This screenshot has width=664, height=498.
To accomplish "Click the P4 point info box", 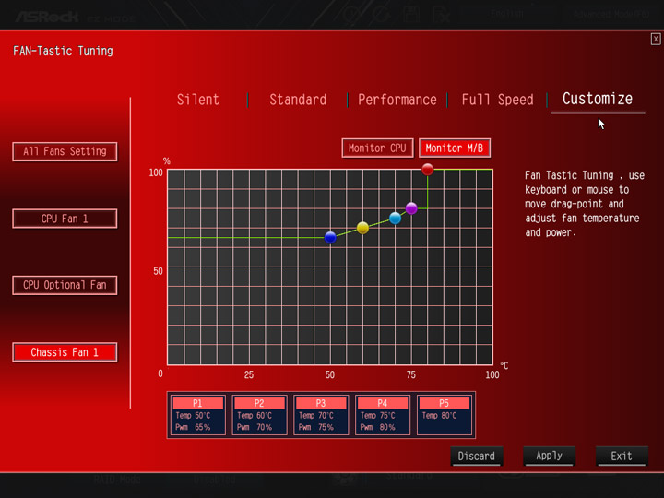I will point(383,415).
